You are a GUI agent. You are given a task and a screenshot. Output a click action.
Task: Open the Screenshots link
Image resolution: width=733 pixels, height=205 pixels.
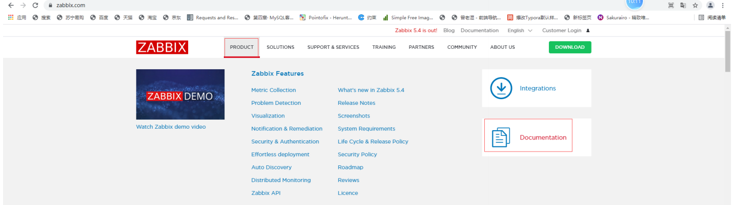point(354,116)
